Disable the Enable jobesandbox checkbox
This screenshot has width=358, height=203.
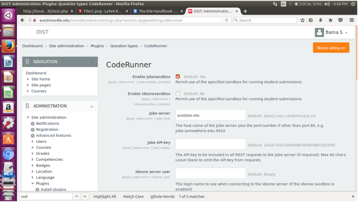pyautogui.click(x=178, y=76)
